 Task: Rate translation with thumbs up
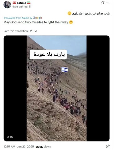[31, 31]
